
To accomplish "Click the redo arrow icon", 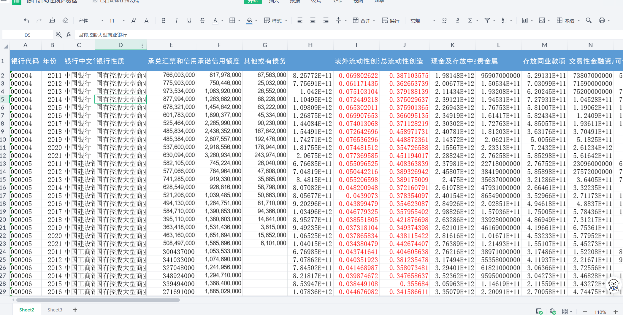I will point(39,20).
